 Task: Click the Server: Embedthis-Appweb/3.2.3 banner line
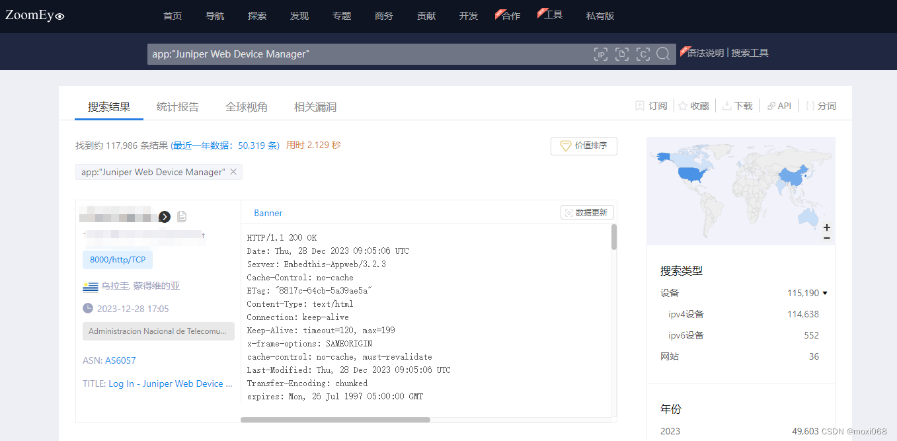pos(317,264)
